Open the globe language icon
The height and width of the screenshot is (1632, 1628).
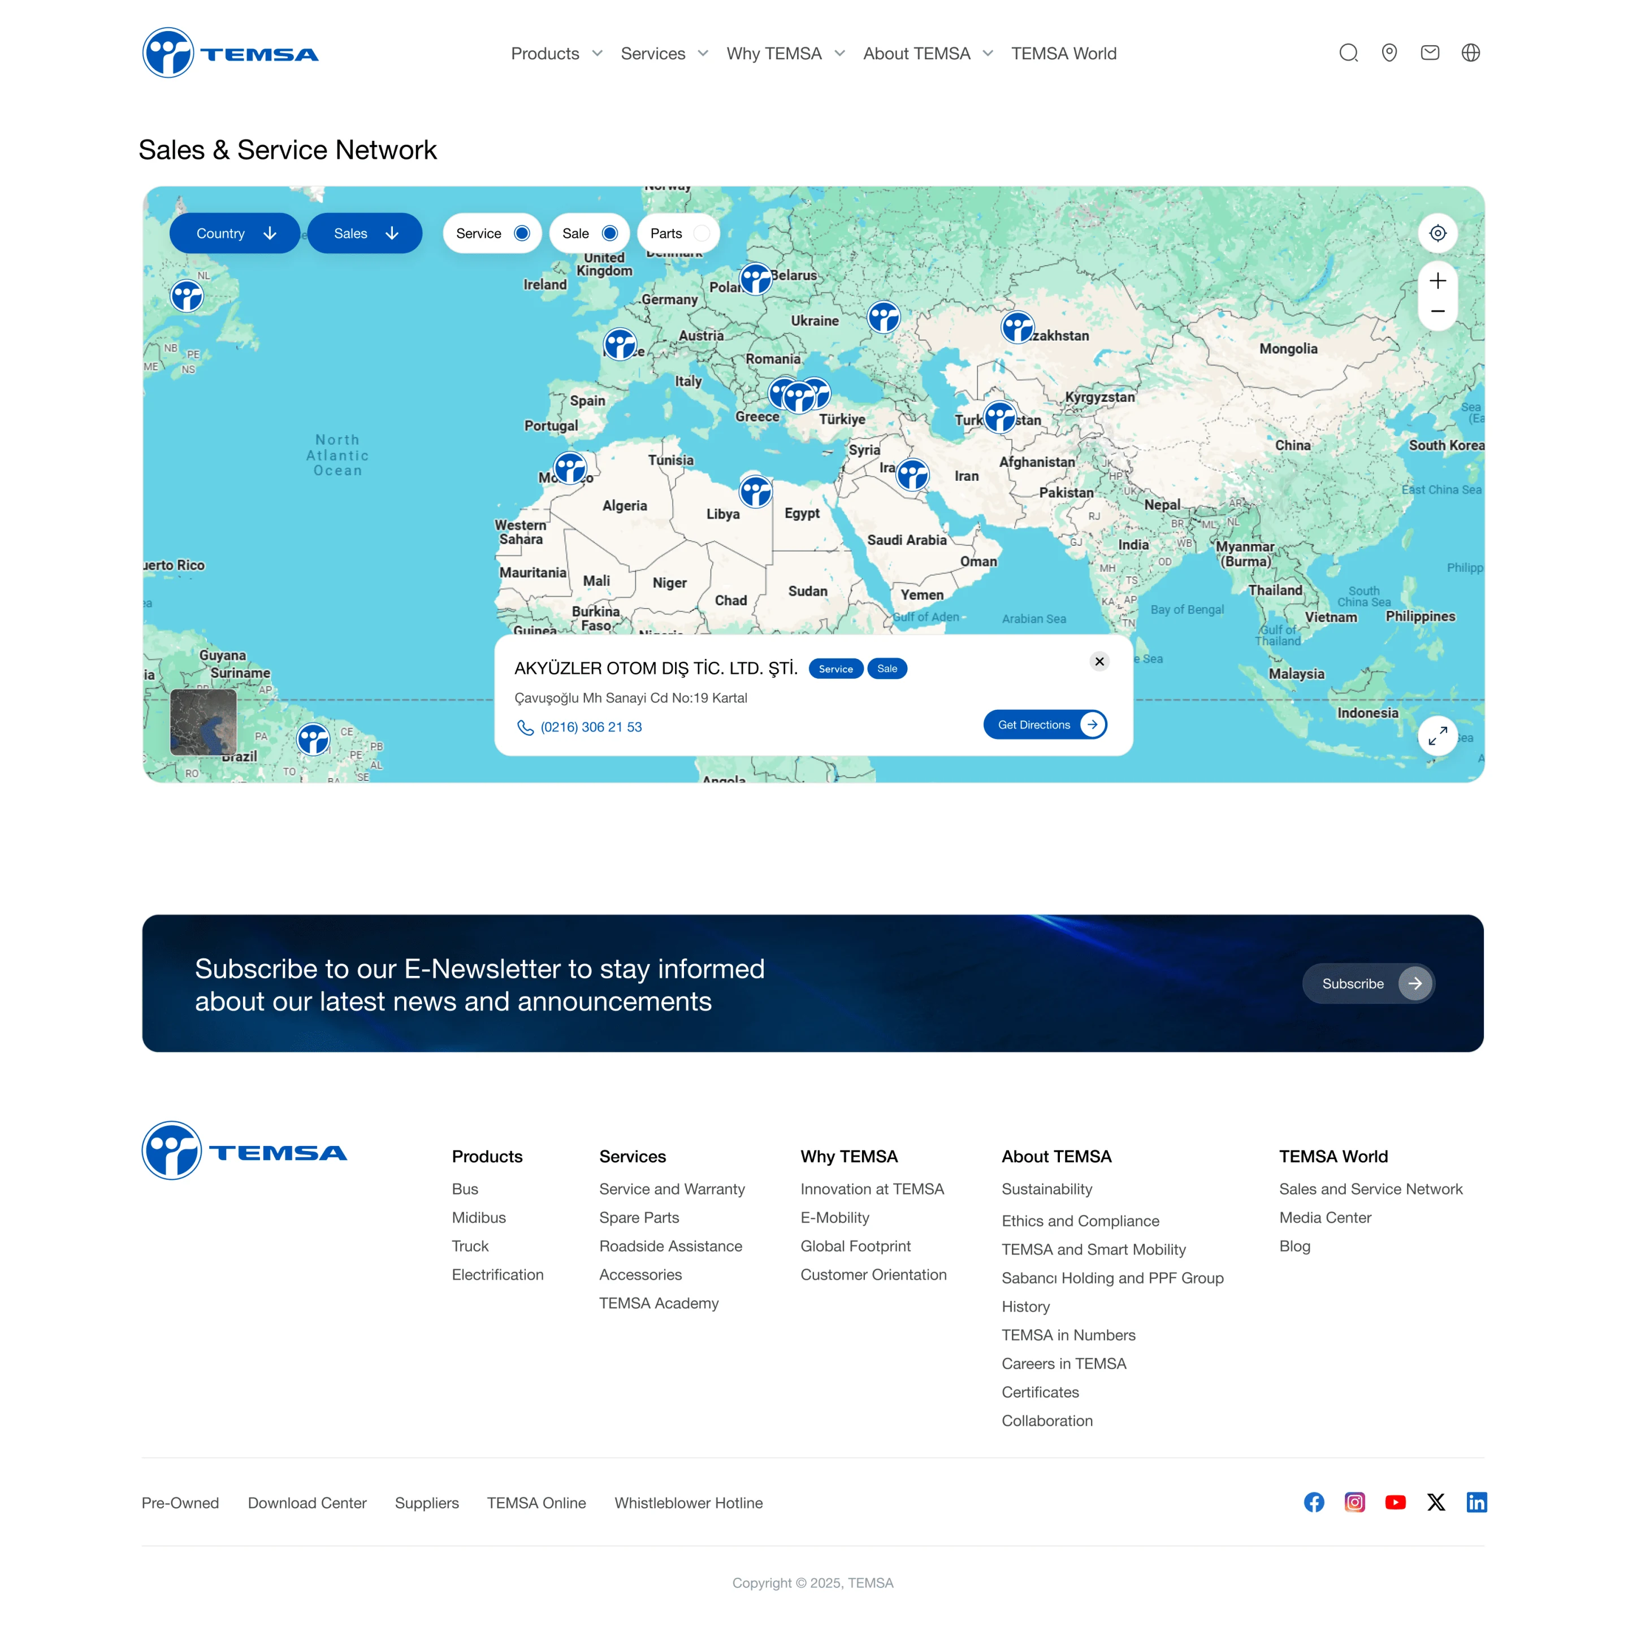point(1471,53)
